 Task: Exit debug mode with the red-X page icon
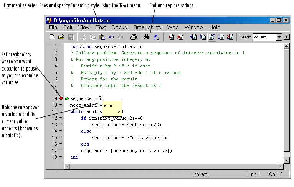click(x=230, y=37)
